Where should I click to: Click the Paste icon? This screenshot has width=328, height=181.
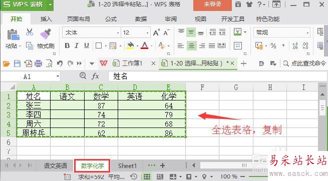tap(13, 34)
